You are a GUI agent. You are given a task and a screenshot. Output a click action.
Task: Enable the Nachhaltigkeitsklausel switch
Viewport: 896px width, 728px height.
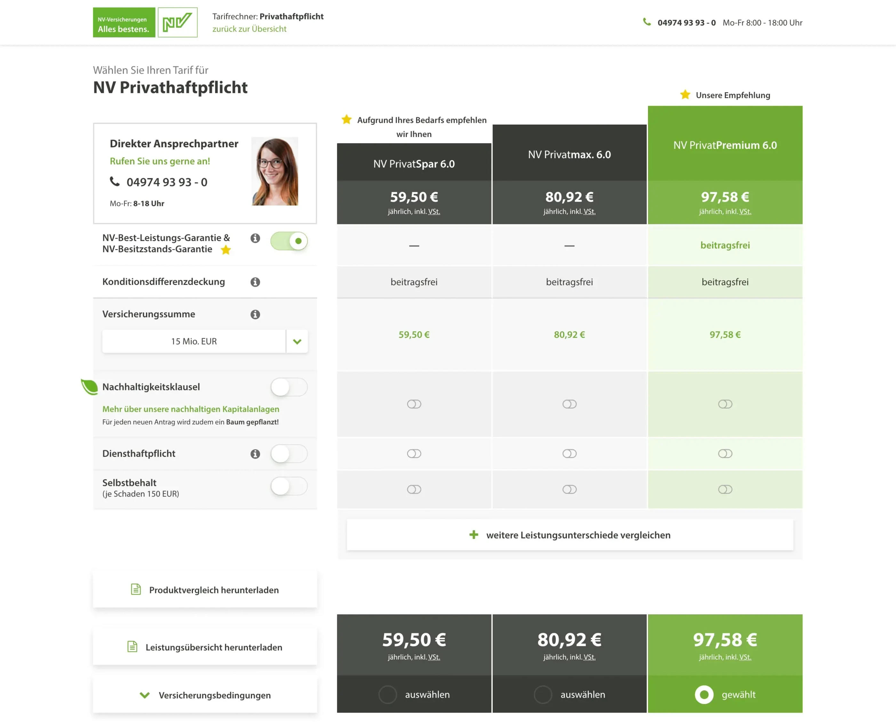coord(289,387)
